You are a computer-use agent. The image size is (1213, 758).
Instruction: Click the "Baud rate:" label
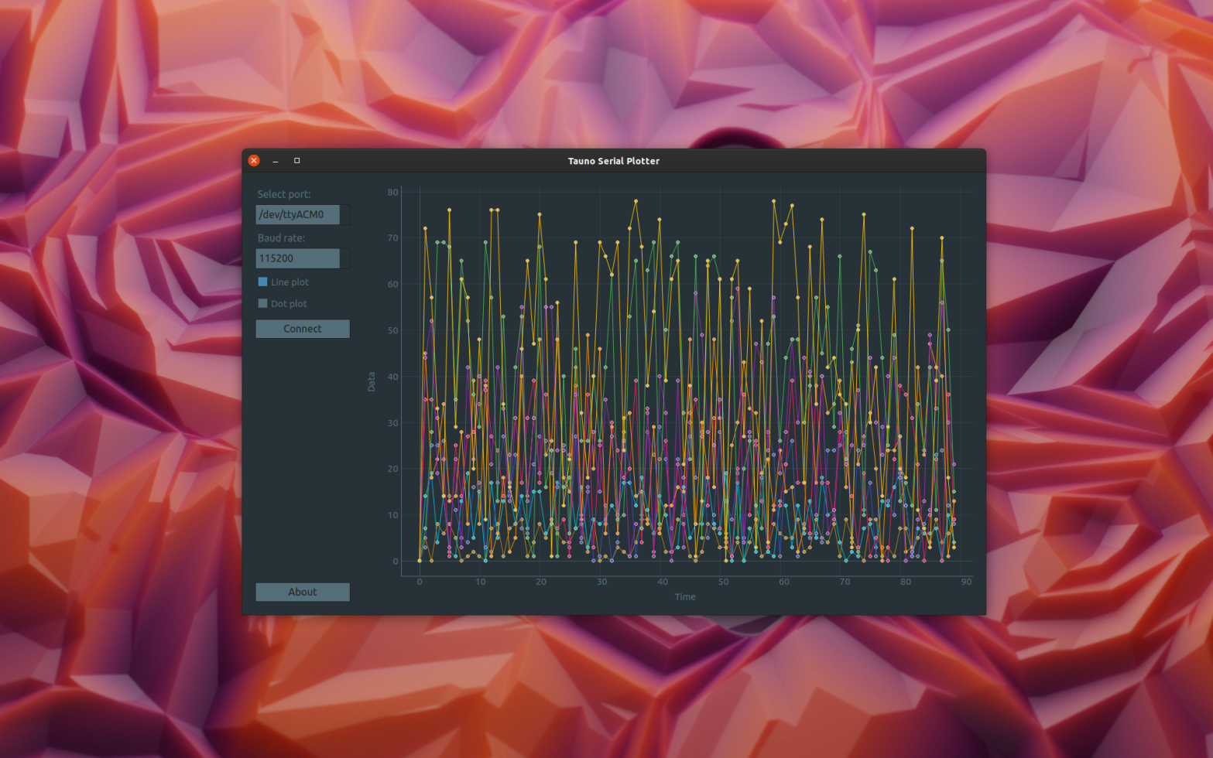pyautogui.click(x=281, y=238)
